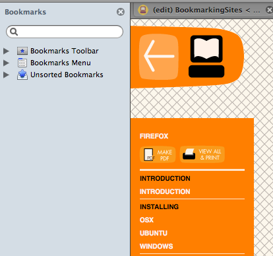The image size is (273, 256).
Task: Expand the Unsorted Bookmarks folder
Action: click(x=6, y=75)
